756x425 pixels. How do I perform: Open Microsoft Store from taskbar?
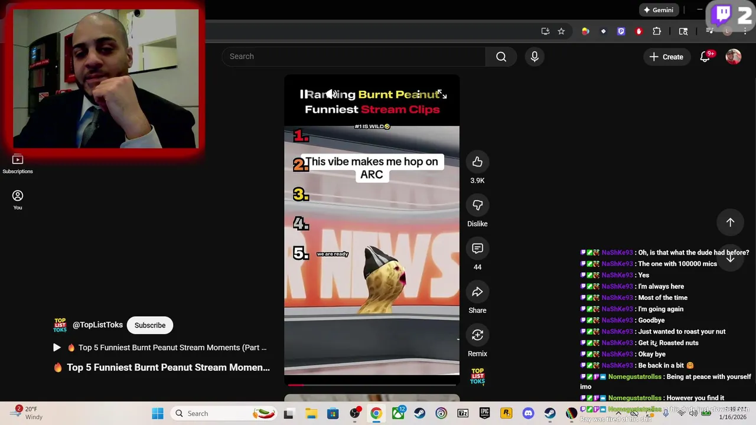click(x=333, y=414)
